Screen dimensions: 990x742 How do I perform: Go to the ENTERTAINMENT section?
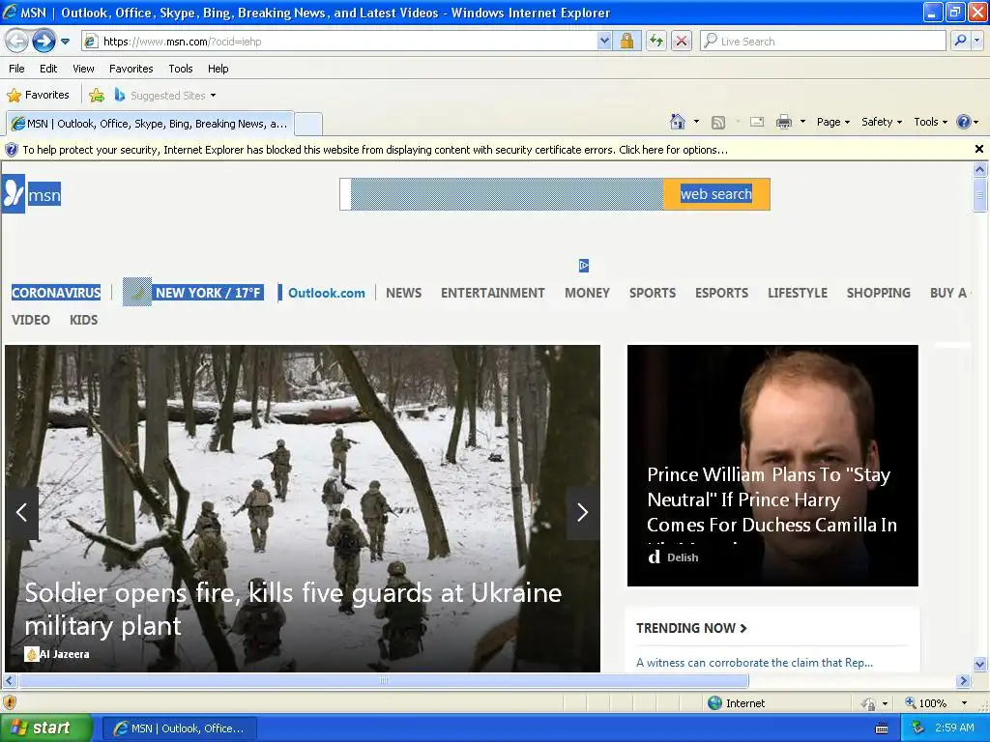click(492, 293)
